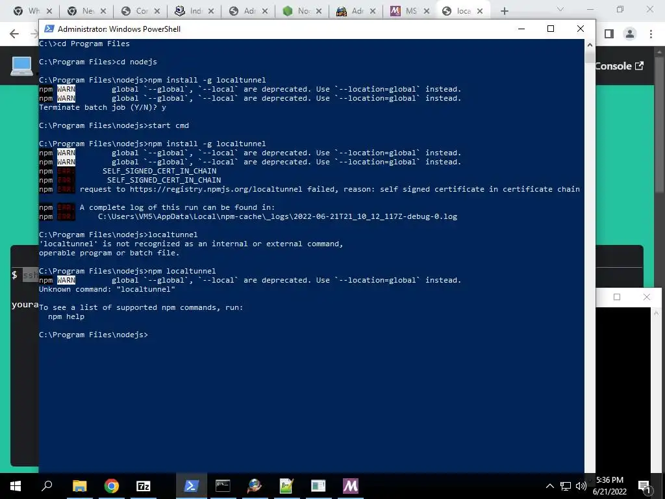Open taskbar search magnifier
This screenshot has width=665, height=499.
tap(47, 486)
